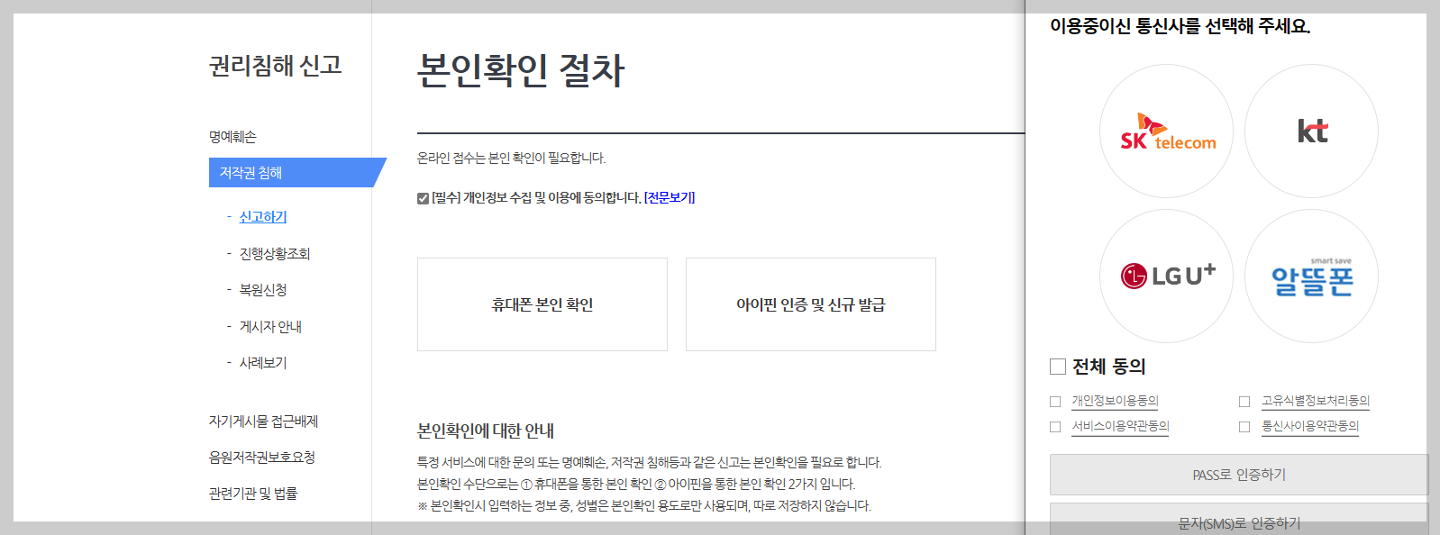Click the PASS로 인증하기 button
The height and width of the screenshot is (535, 1440).
(x=1239, y=475)
